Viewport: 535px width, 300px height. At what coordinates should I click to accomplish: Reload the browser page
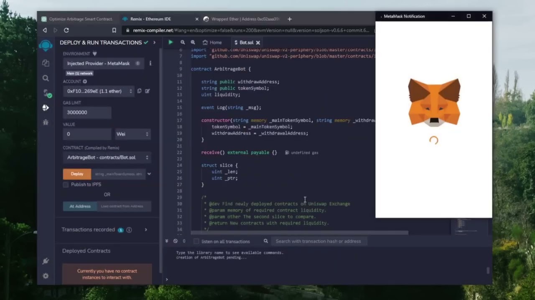point(66,30)
